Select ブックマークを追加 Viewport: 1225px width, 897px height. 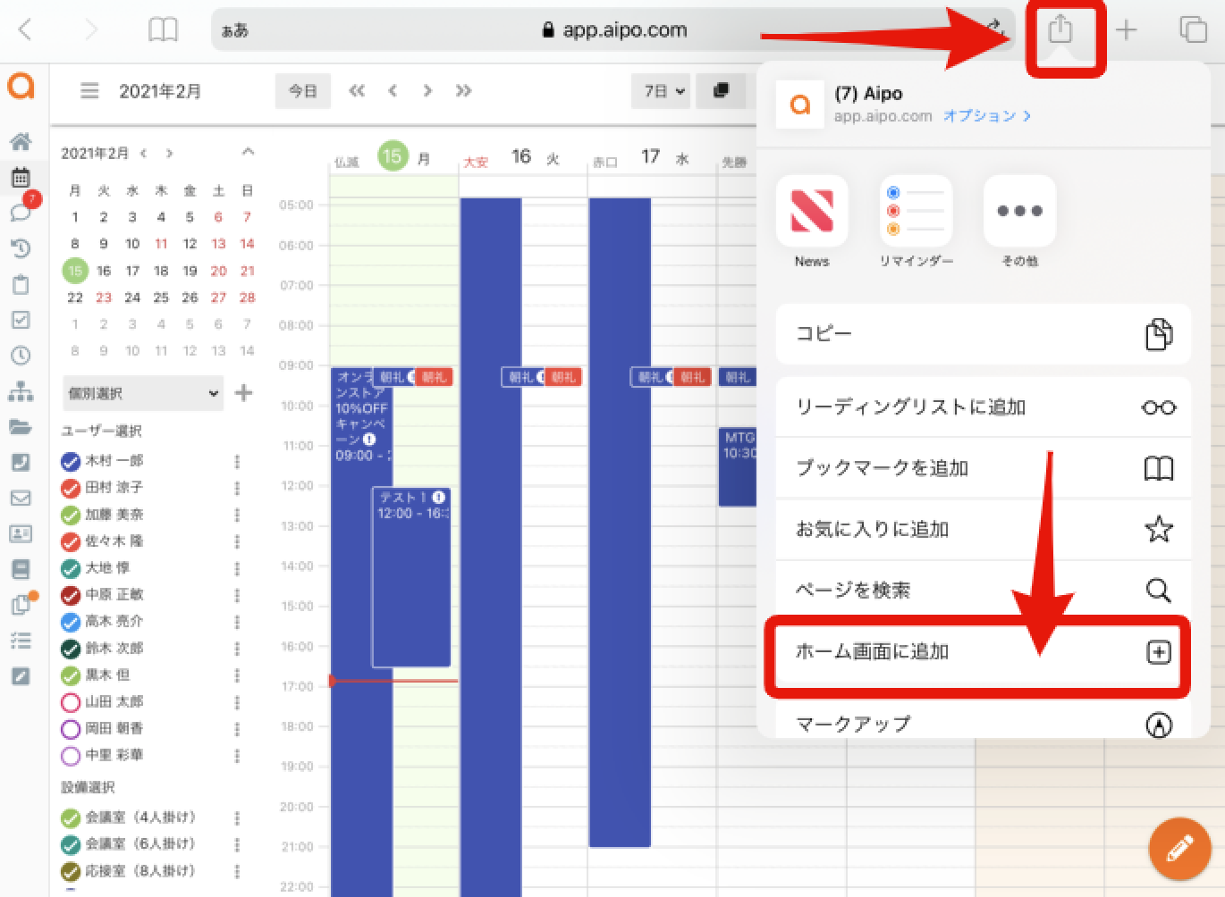984,468
